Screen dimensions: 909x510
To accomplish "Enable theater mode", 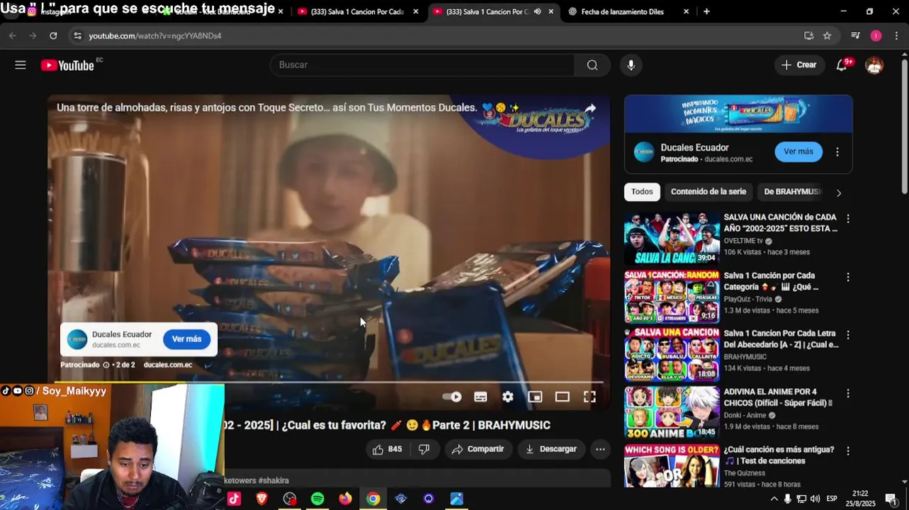I will (x=563, y=397).
